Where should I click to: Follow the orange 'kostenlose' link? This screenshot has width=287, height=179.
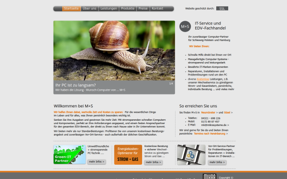(x=203, y=79)
